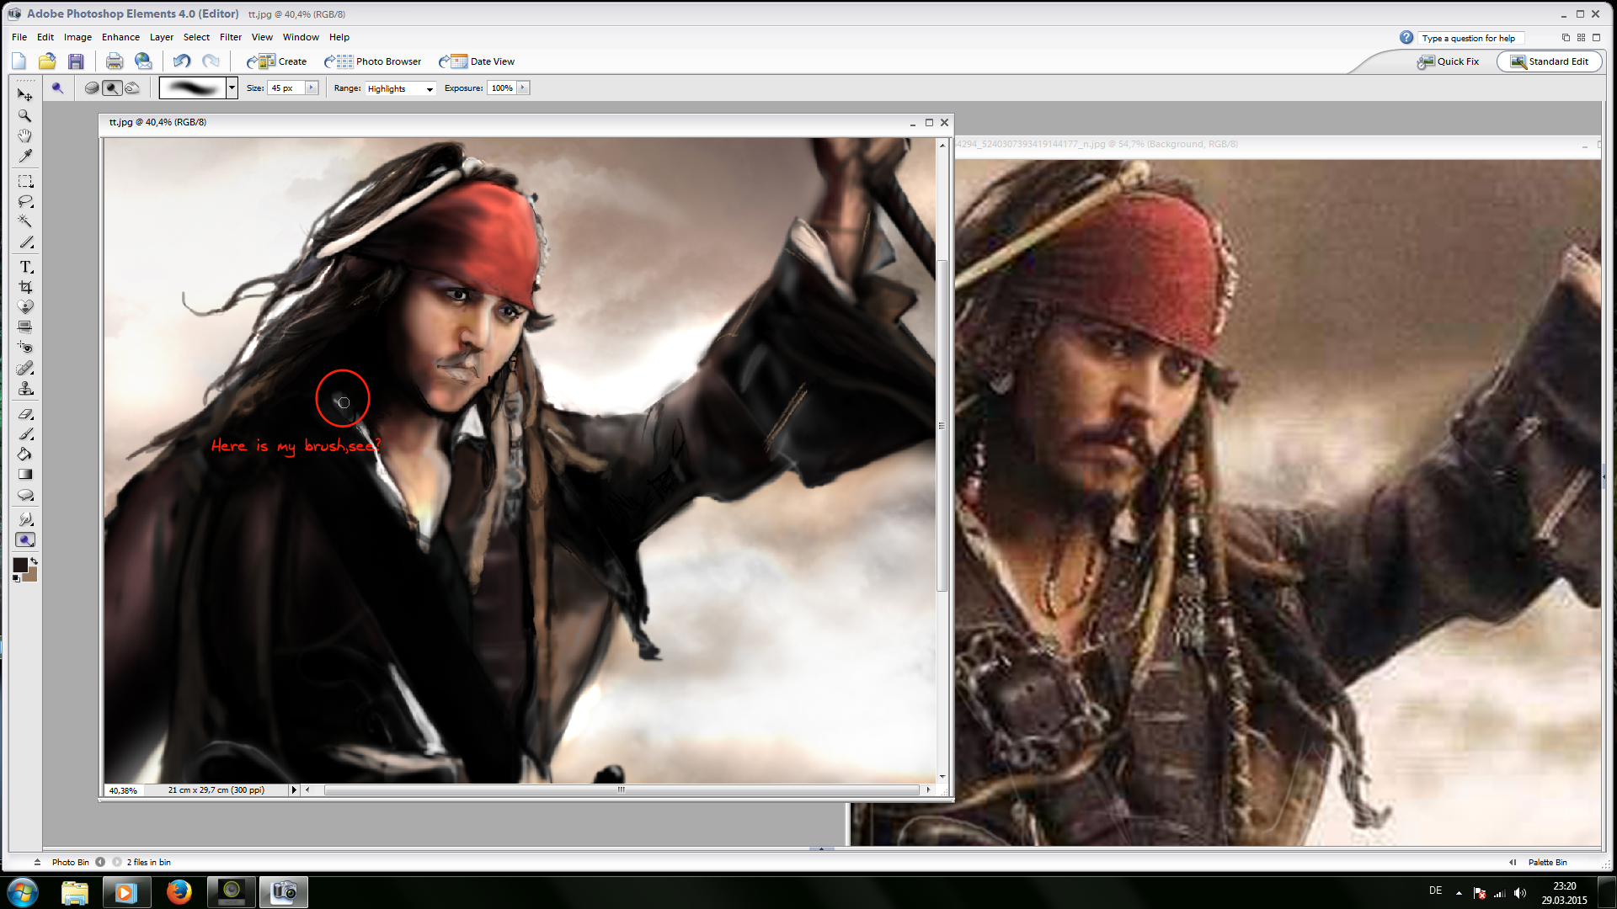Select the Hand tool
Viewport: 1617px width, 909px height.
pos(25,136)
